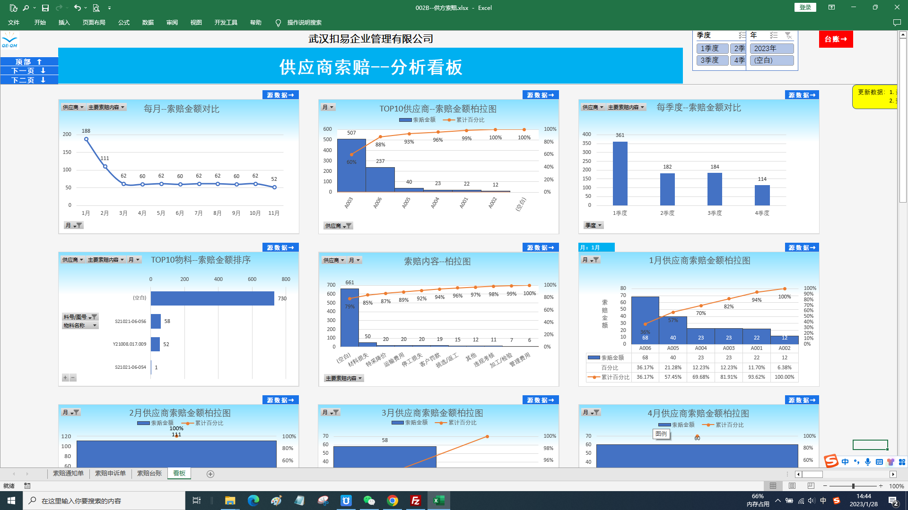
Task: Expand all with plus button on TOP10物料 chart
Action: (65, 378)
